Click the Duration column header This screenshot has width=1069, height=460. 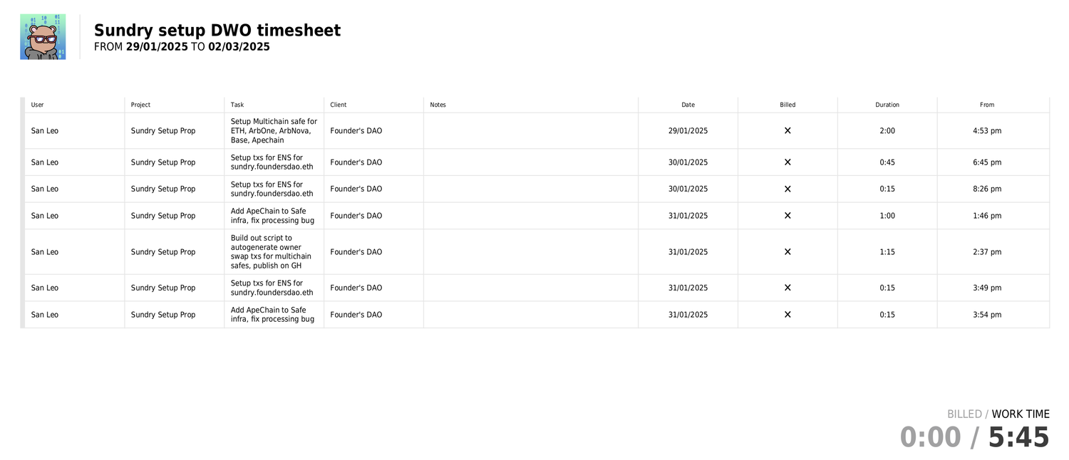[887, 105]
